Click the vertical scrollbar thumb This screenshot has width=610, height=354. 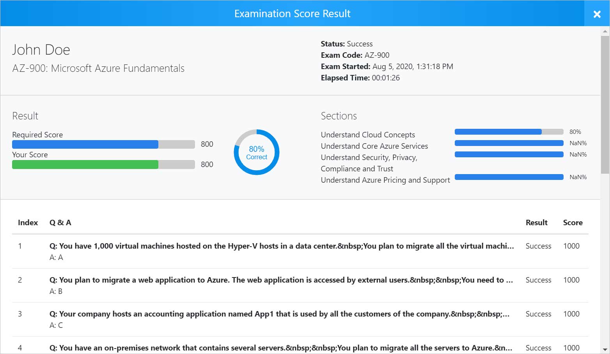click(605, 105)
